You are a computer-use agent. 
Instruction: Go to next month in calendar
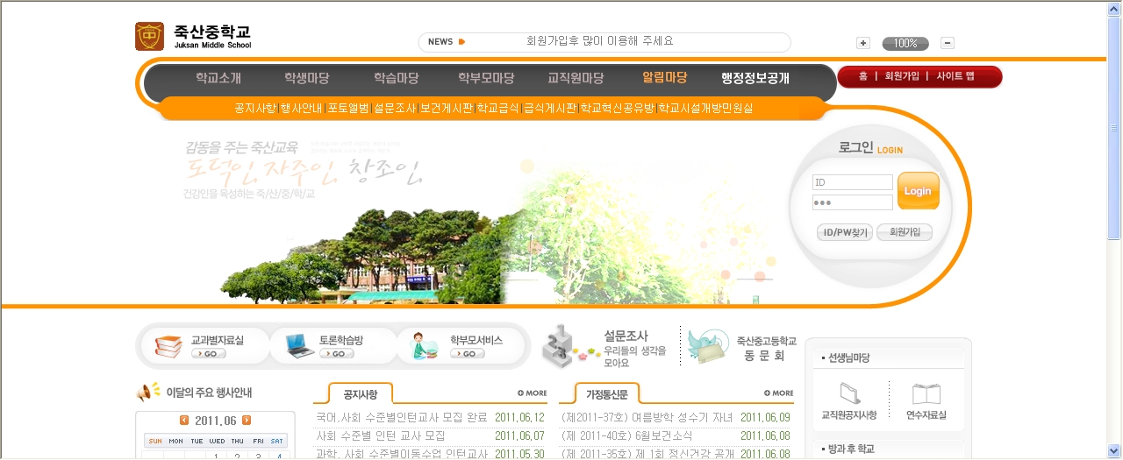(x=247, y=420)
